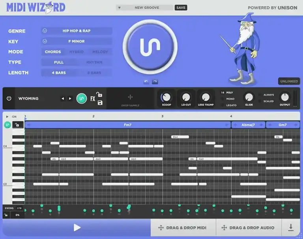Image resolution: width=303 pixels, height=239 pixels.
Task: Open the F MINOR key selector
Action: tap(77, 41)
